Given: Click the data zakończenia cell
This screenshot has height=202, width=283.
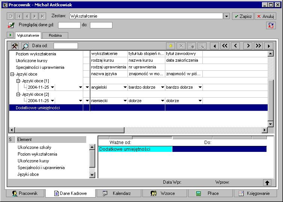Looking at the screenshot, I should (x=184, y=60).
